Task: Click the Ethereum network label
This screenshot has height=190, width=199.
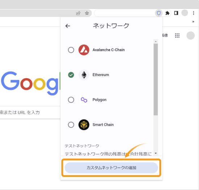Action: [101, 75]
